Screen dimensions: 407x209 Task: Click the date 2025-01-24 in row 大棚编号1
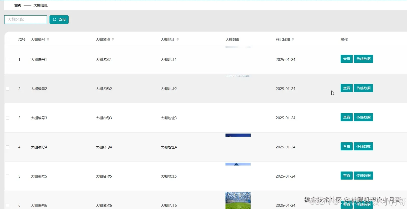point(286,60)
